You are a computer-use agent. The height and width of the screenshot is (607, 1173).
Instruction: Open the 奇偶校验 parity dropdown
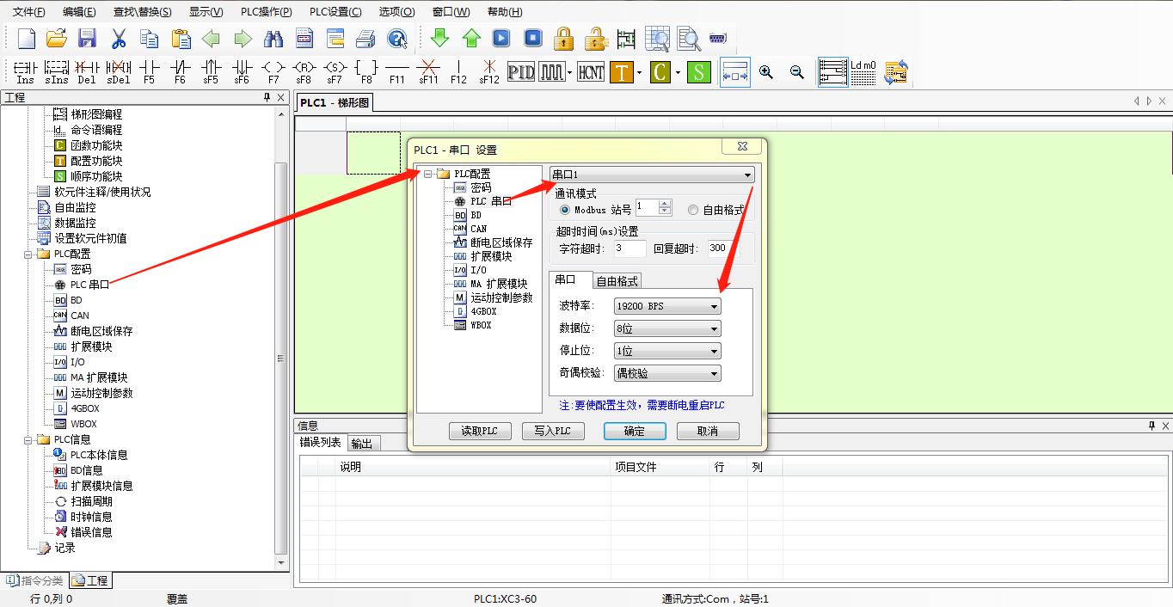(714, 373)
